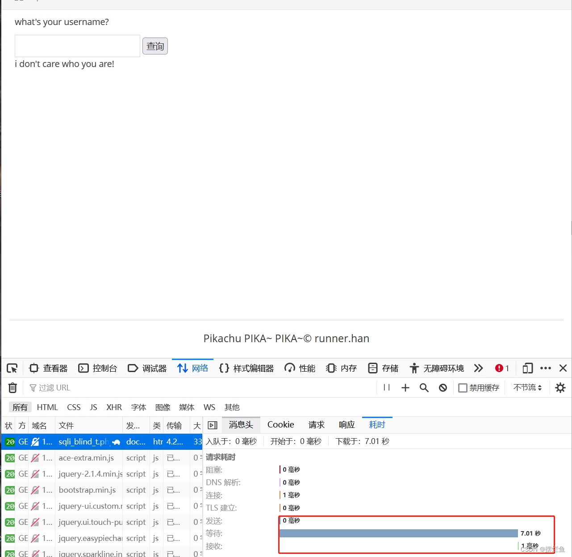
Task: Select the jquery.ui.touch-pu request row
Action: tap(102, 522)
